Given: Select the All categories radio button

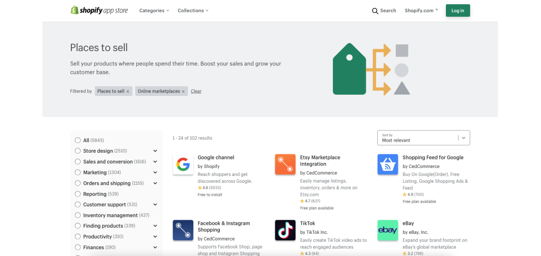Looking at the screenshot, I should click(x=78, y=140).
